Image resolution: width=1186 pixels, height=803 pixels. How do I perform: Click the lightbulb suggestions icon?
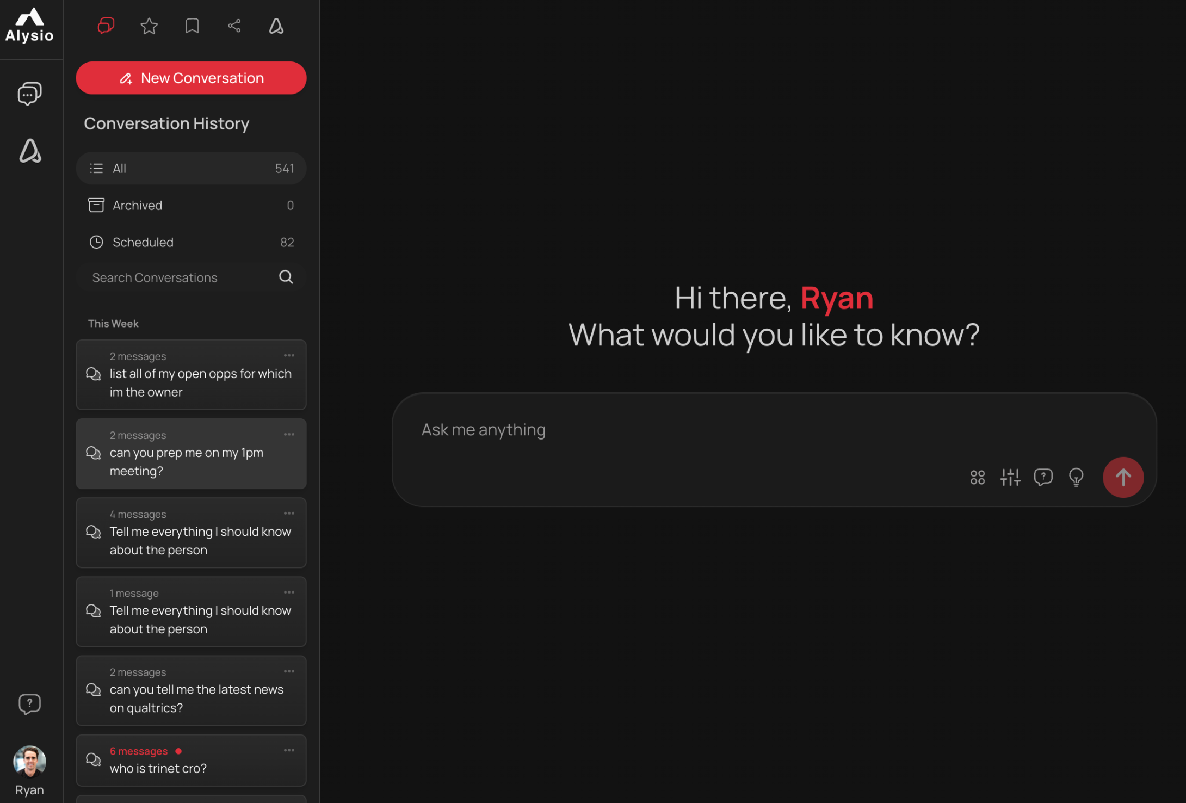(1076, 477)
